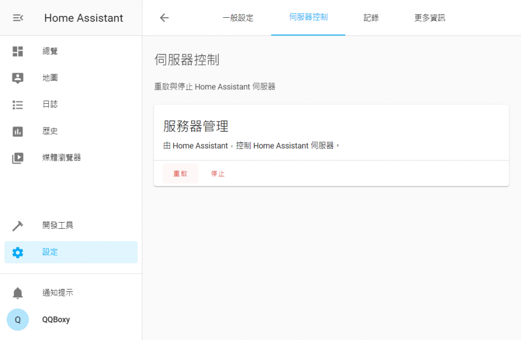Click the logbook list icon
521x340 pixels.
click(18, 105)
